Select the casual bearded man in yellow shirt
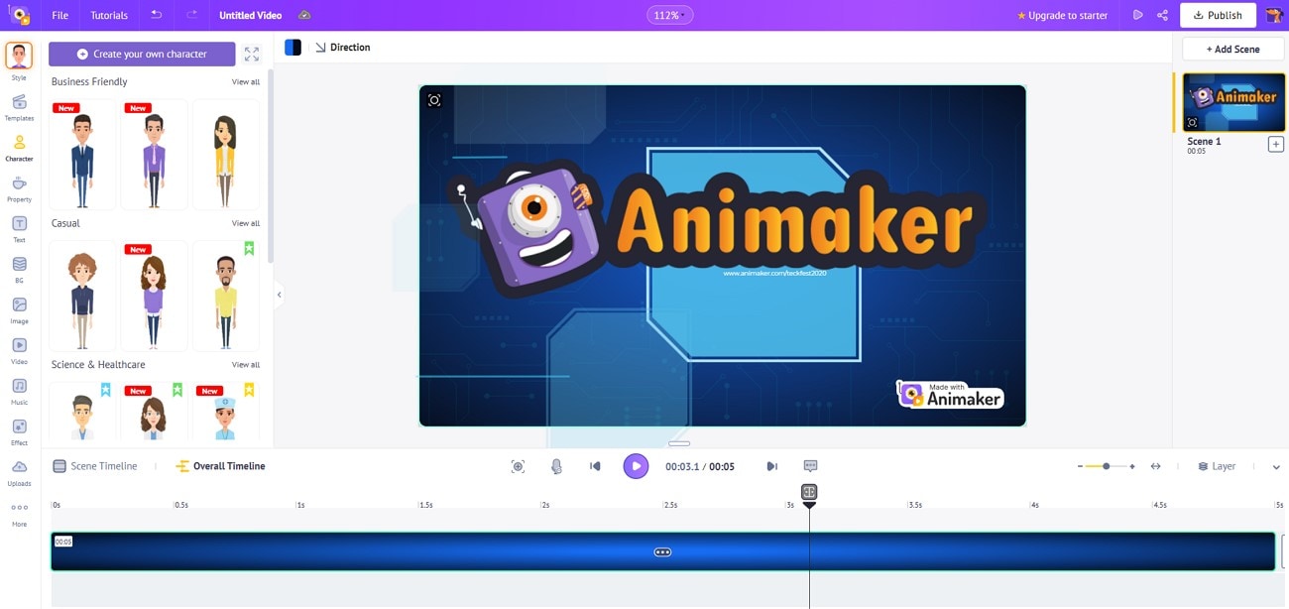 coord(225,296)
